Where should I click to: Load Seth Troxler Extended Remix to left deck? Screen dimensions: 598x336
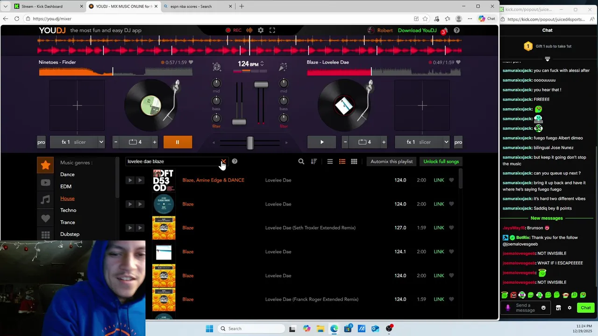[x=130, y=228]
